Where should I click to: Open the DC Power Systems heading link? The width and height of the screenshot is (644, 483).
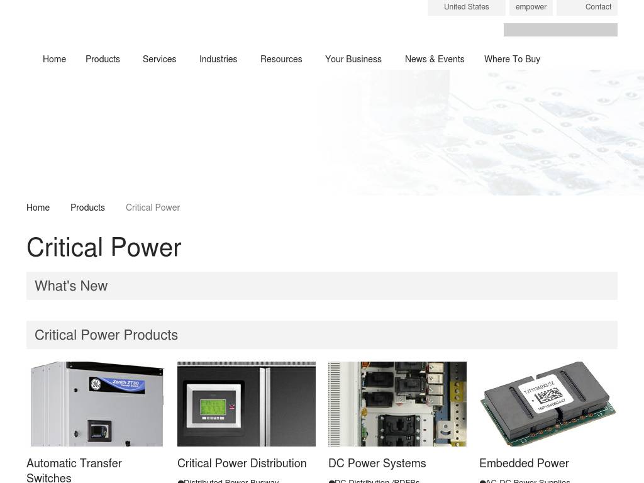coord(377,464)
